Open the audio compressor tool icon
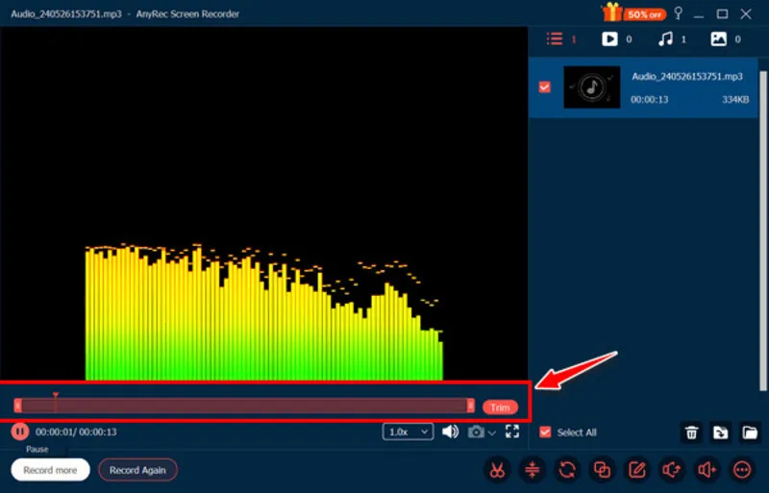The width and height of the screenshot is (769, 493). pyautogui.click(x=533, y=470)
